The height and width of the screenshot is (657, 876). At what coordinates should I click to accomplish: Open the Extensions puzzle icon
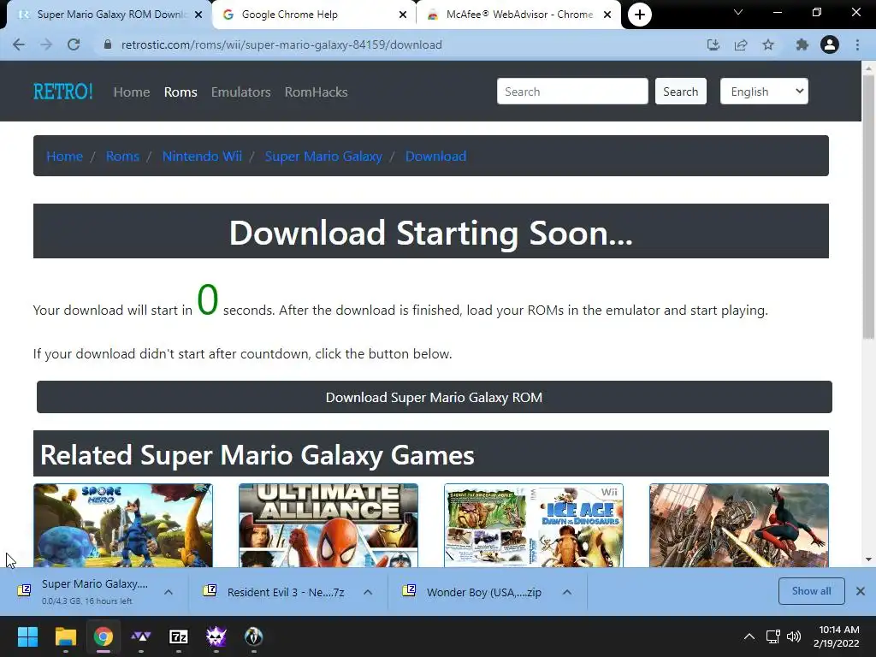click(x=802, y=44)
